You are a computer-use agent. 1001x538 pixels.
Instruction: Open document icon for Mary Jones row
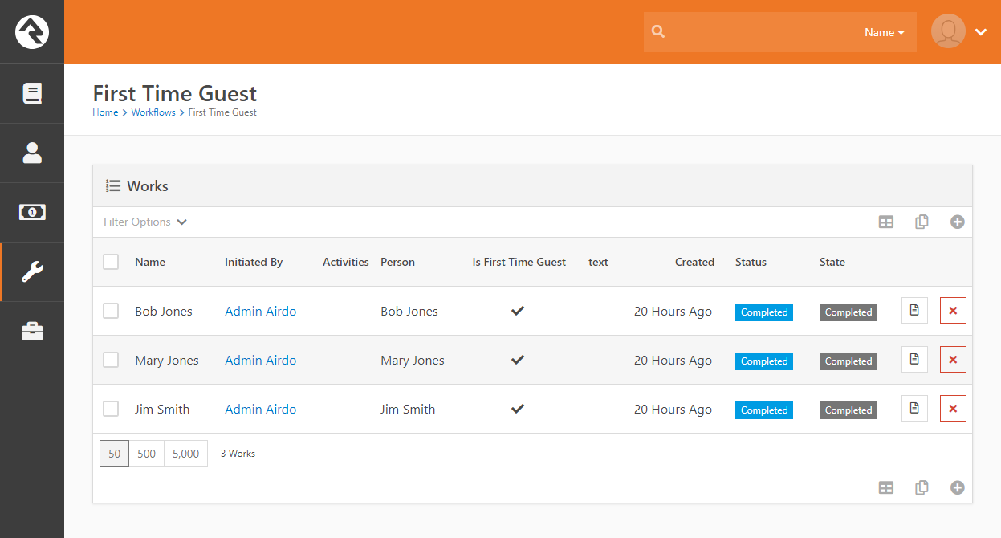(914, 360)
